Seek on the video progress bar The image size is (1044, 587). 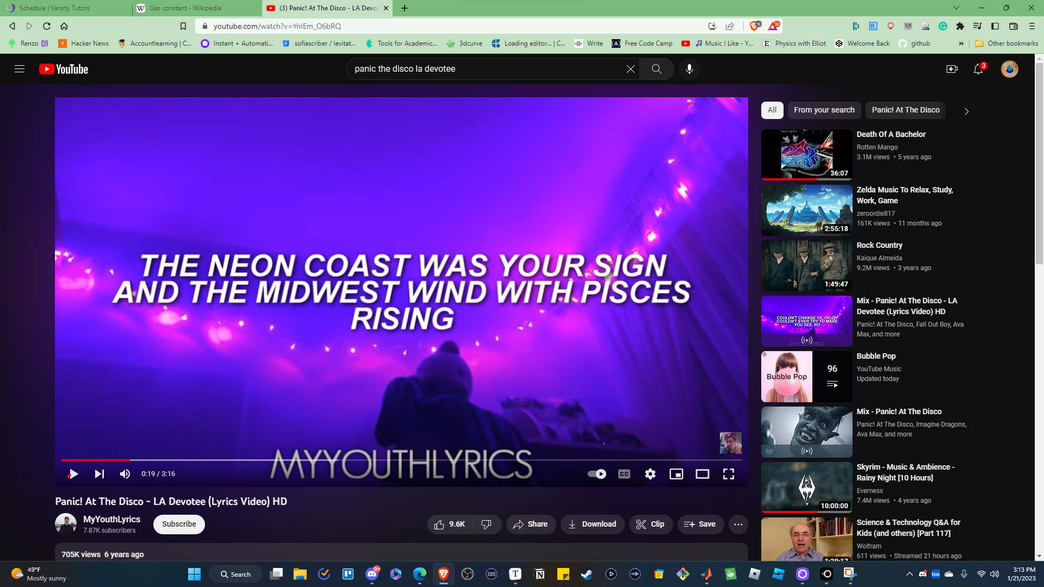click(381, 460)
